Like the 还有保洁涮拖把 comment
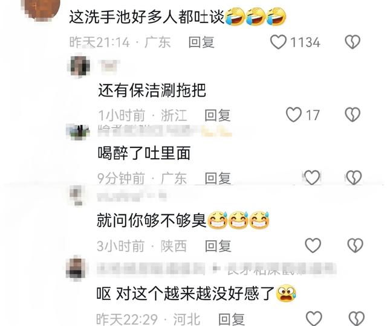387x326 pixels. 294,115
